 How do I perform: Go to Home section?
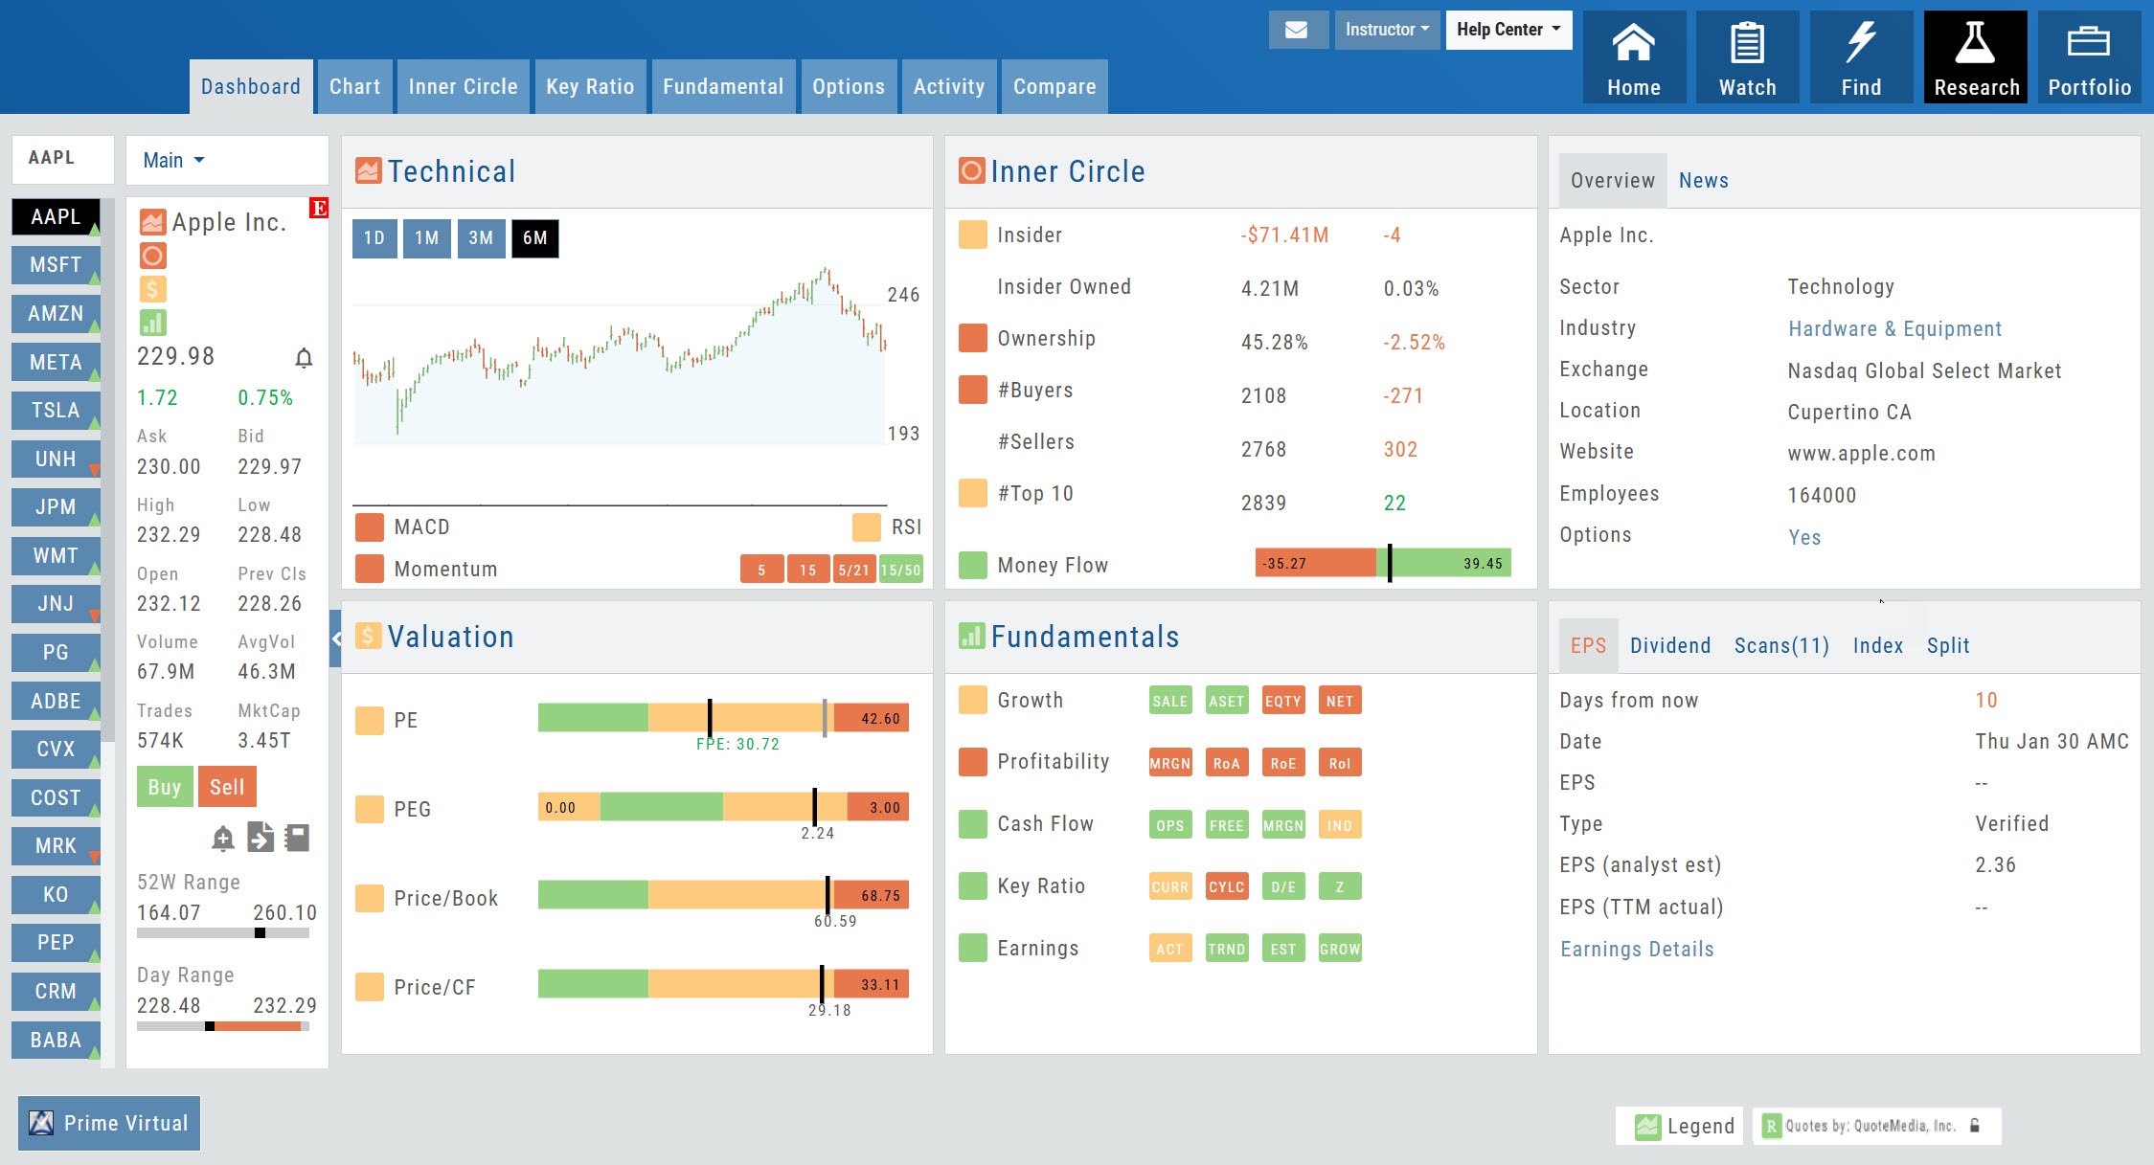tap(1634, 57)
